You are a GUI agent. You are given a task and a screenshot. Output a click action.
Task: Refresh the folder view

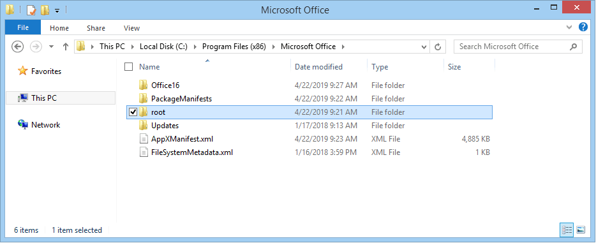click(x=438, y=47)
